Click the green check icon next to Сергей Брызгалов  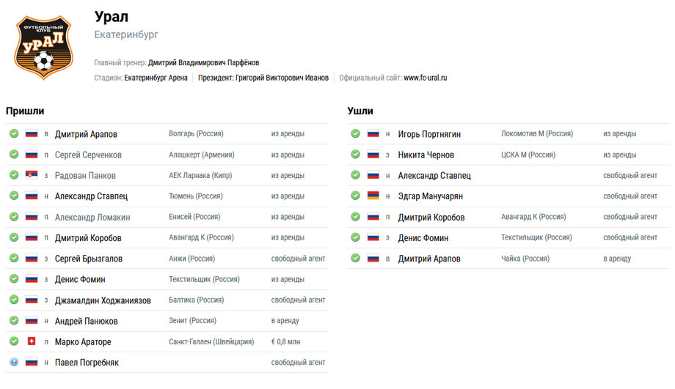point(14,258)
